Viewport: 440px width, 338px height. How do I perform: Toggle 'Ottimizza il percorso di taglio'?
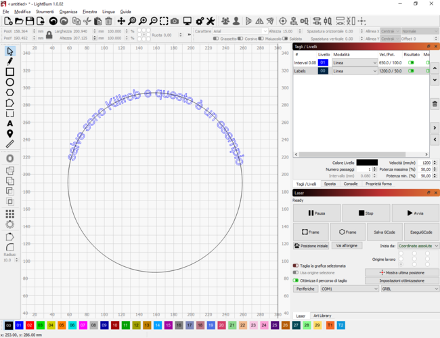(x=296, y=280)
